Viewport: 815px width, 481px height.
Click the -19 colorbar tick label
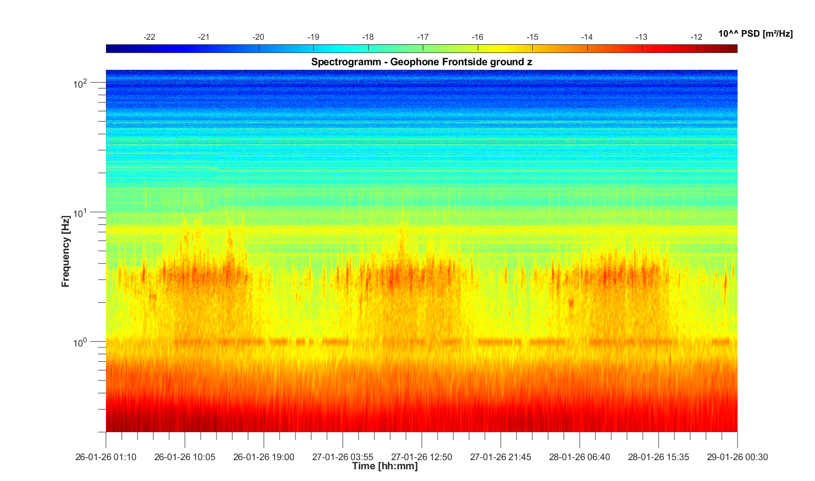click(313, 37)
